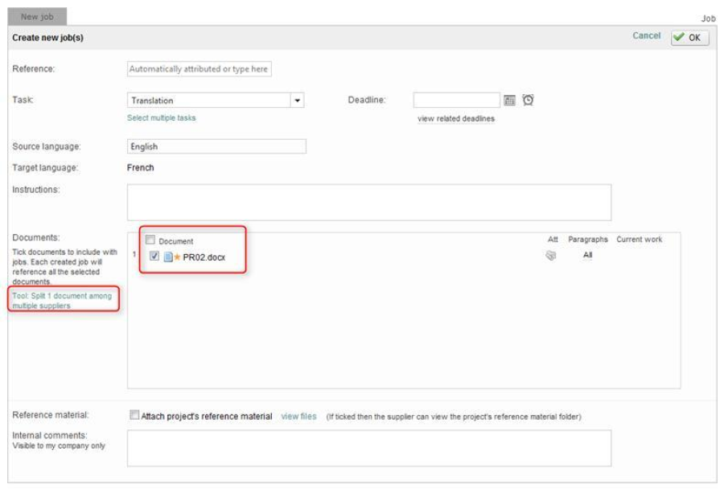Screen dimensions: 724x489
Task: Click the attachment icon in Att column
Action: coord(551,256)
